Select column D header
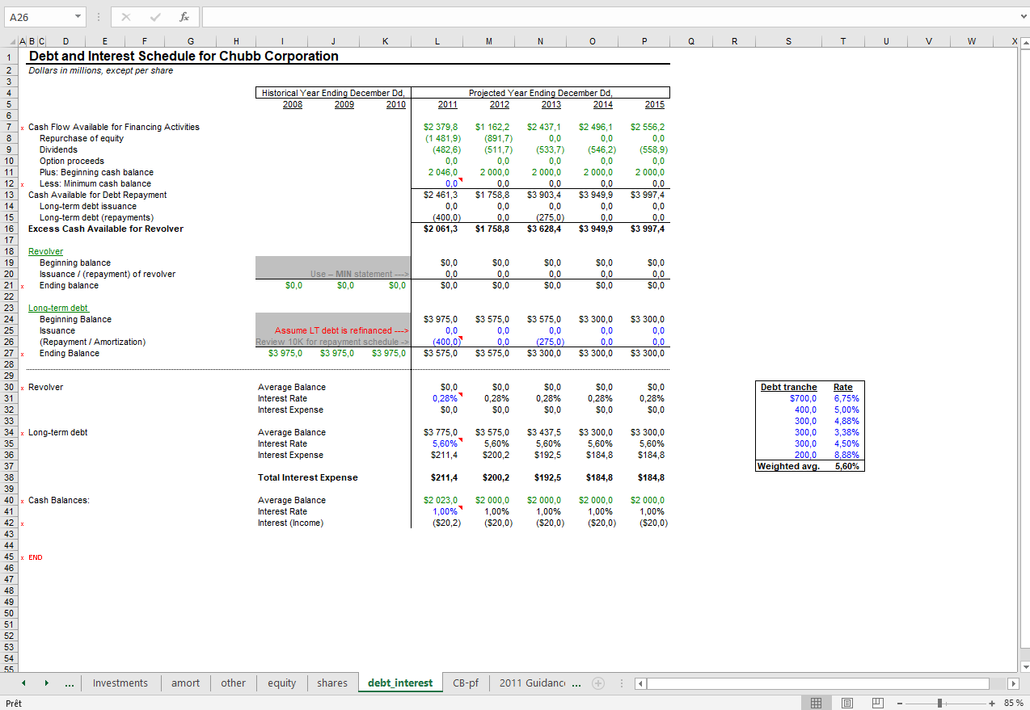 (65, 42)
